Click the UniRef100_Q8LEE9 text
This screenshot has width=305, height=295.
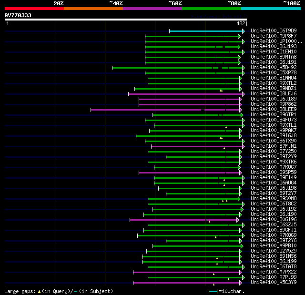click(274, 110)
